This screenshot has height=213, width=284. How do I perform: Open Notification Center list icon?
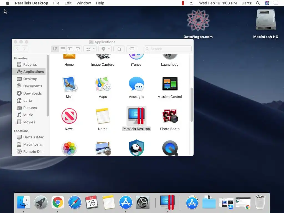coord(275,3)
